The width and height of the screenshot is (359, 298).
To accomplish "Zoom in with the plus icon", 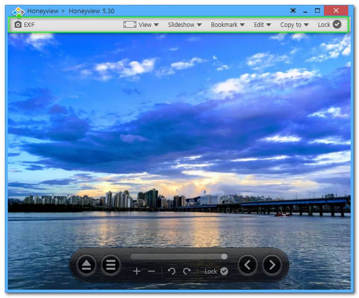I will [x=137, y=271].
